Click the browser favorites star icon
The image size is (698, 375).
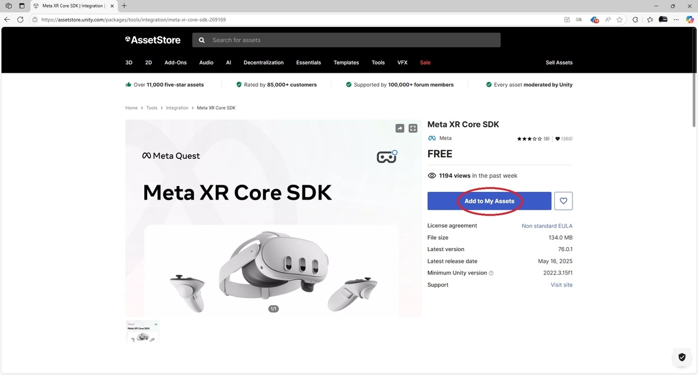(620, 19)
